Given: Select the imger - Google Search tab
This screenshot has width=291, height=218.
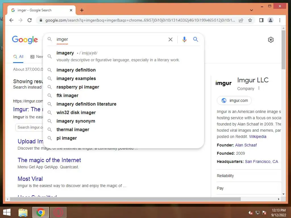Looking at the screenshot, I should tap(41, 10).
